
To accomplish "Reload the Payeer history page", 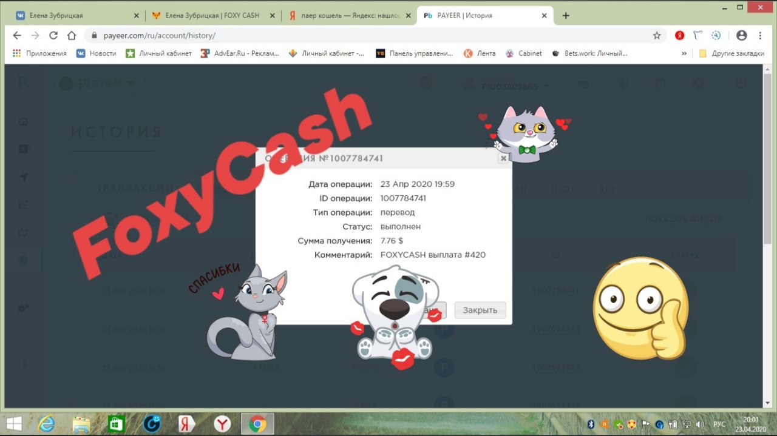I will click(x=53, y=36).
